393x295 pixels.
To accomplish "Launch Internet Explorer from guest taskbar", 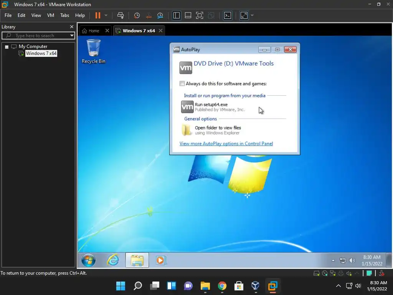I will [x=113, y=260].
